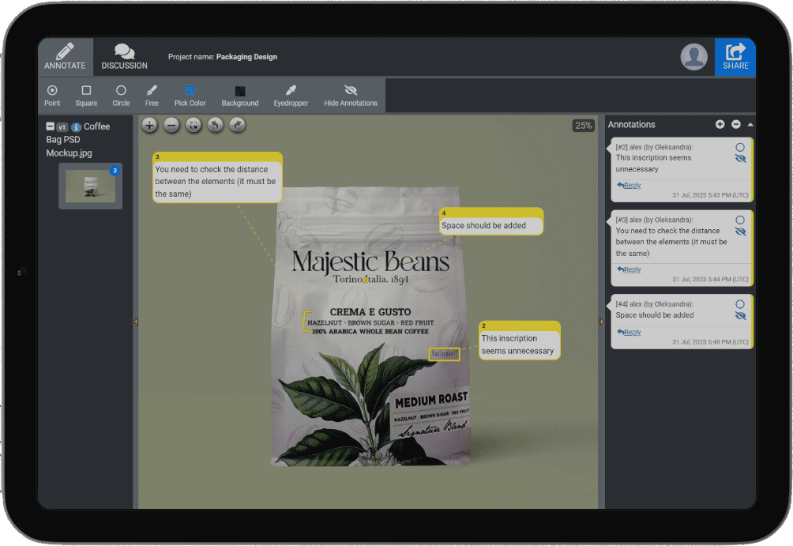This screenshot has height=546, width=793.
Task: Open the Background color swatch
Action: 240,95
